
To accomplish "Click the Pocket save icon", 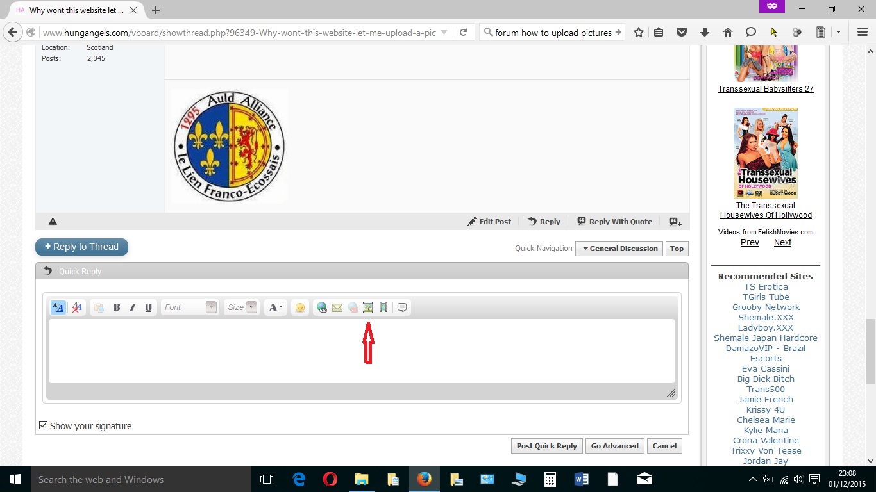I will (682, 32).
